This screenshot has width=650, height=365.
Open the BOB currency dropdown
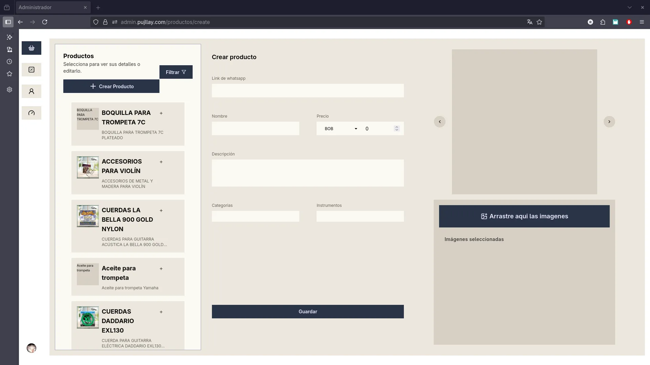341,129
